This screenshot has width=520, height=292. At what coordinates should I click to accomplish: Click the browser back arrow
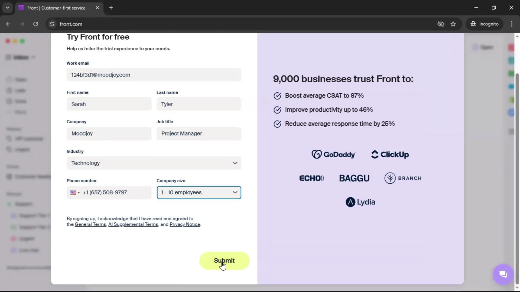8,24
